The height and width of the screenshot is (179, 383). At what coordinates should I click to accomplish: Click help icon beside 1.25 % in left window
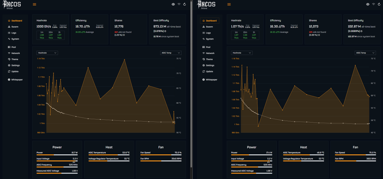(124, 35)
